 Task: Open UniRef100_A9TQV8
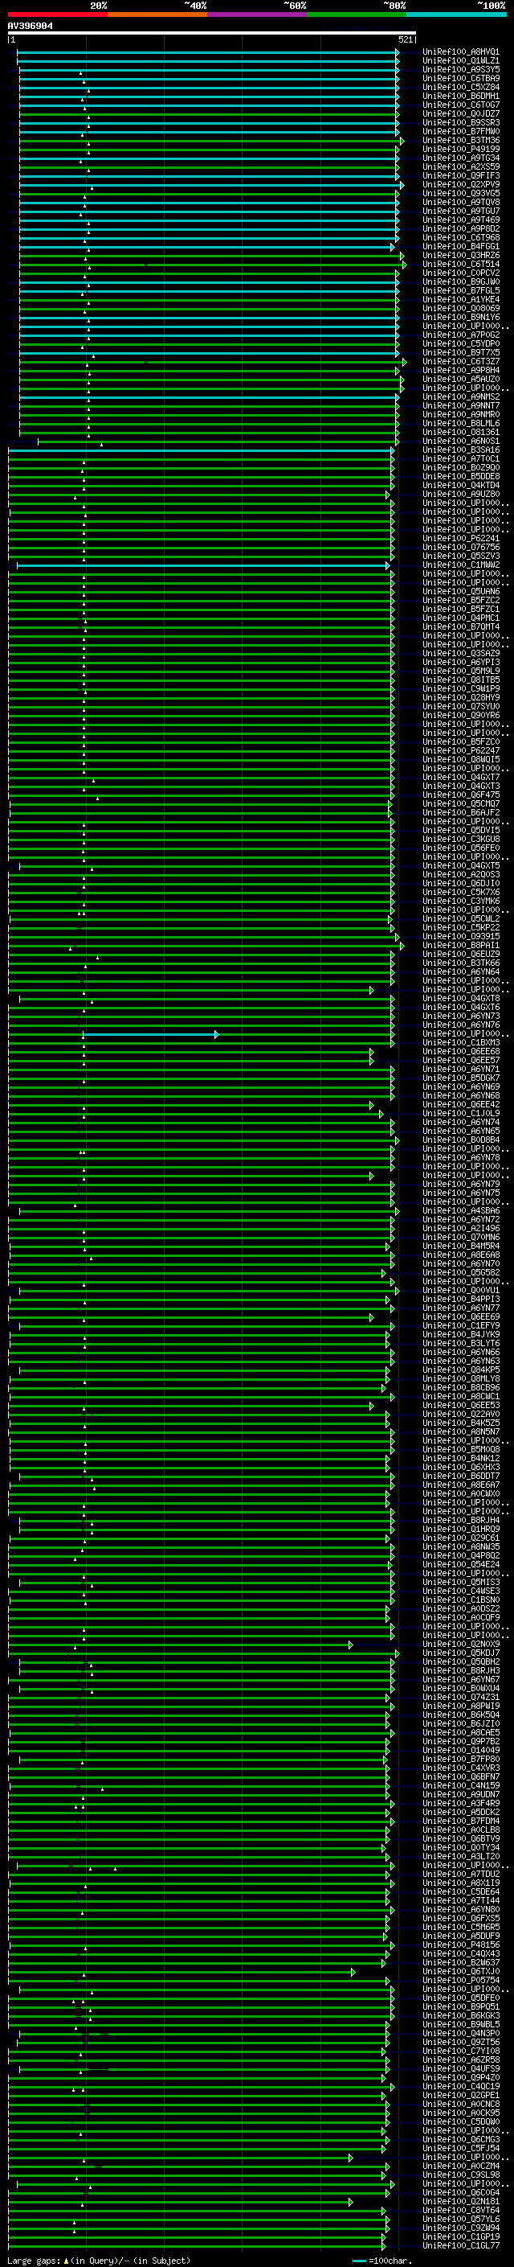point(460,203)
